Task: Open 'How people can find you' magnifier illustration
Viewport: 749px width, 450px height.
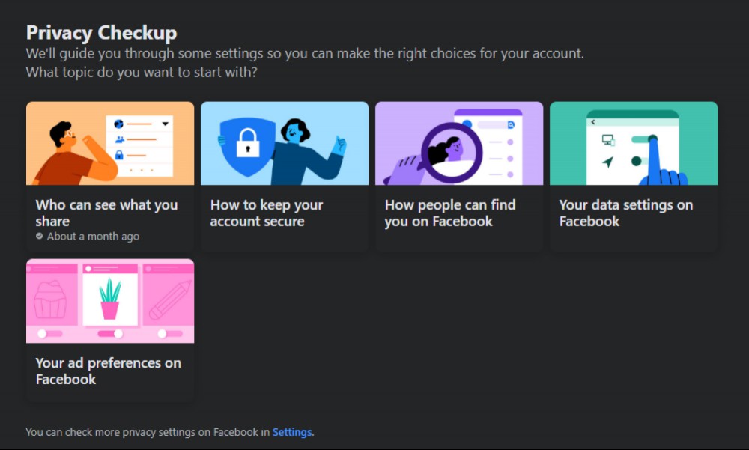Action: (459, 143)
